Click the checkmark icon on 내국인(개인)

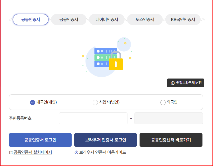pyautogui.click(x=32, y=102)
